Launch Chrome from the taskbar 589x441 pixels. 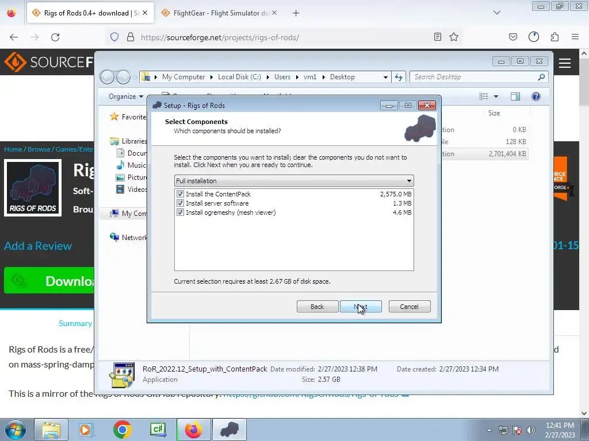click(122, 430)
